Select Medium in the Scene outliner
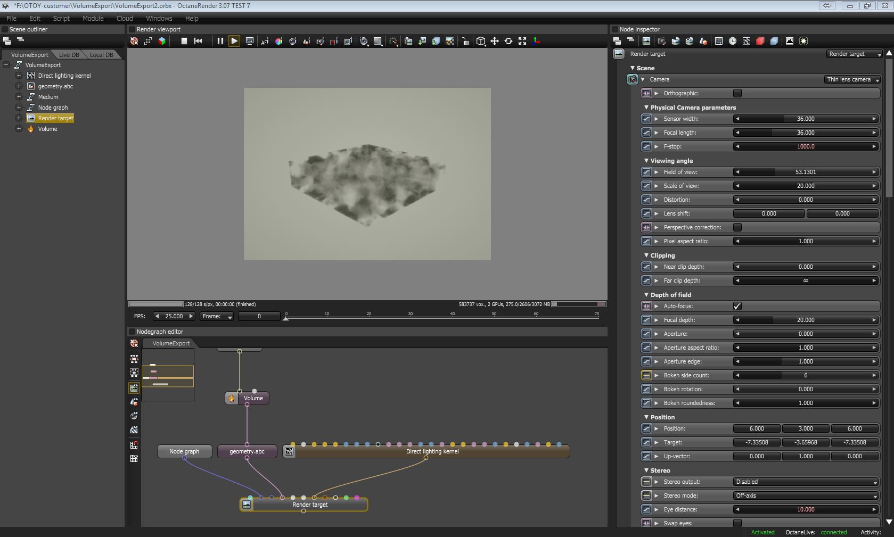Image resolution: width=894 pixels, height=537 pixels. point(48,97)
